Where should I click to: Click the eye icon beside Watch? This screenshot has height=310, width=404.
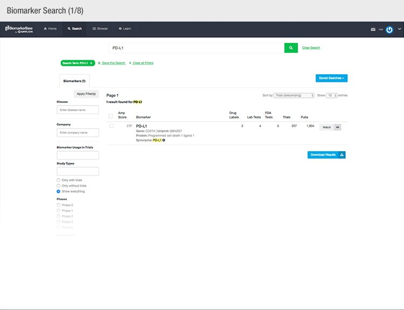pyautogui.click(x=338, y=128)
